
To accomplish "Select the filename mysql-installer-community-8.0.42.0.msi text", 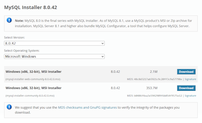I will (x=30, y=96).
